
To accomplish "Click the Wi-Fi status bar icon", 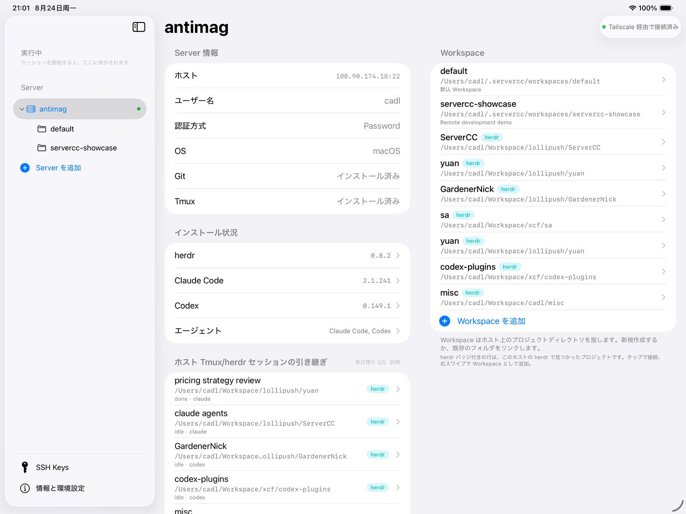I will [633, 8].
